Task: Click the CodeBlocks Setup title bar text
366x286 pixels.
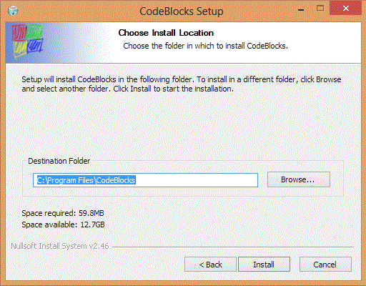Action: coord(182,11)
